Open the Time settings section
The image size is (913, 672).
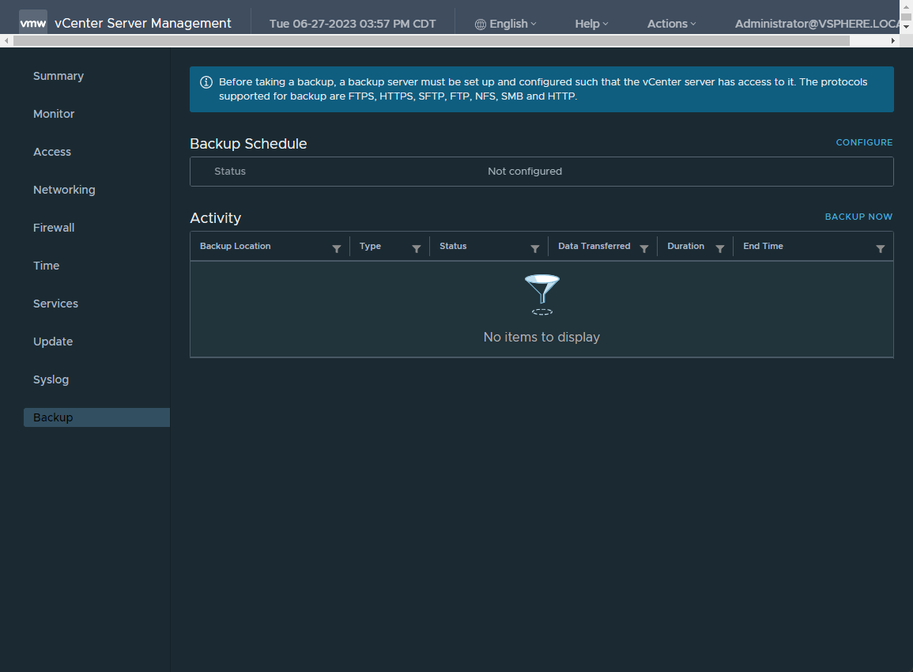click(46, 266)
